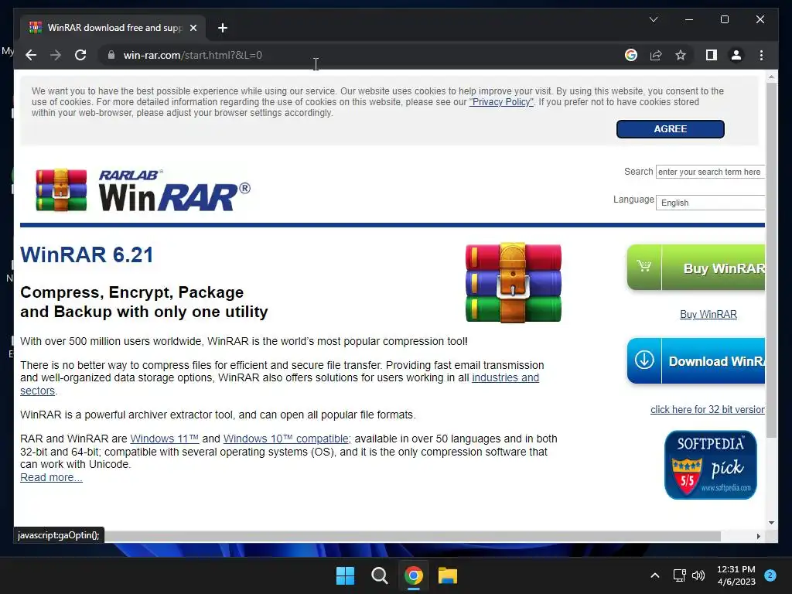Click the Chrome taskbar icon
Image resolution: width=792 pixels, height=594 pixels.
click(414, 575)
